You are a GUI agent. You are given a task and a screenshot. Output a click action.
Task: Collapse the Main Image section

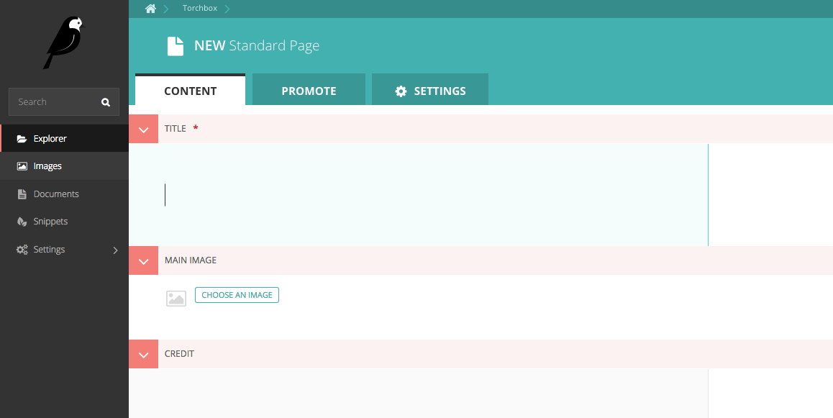click(143, 261)
